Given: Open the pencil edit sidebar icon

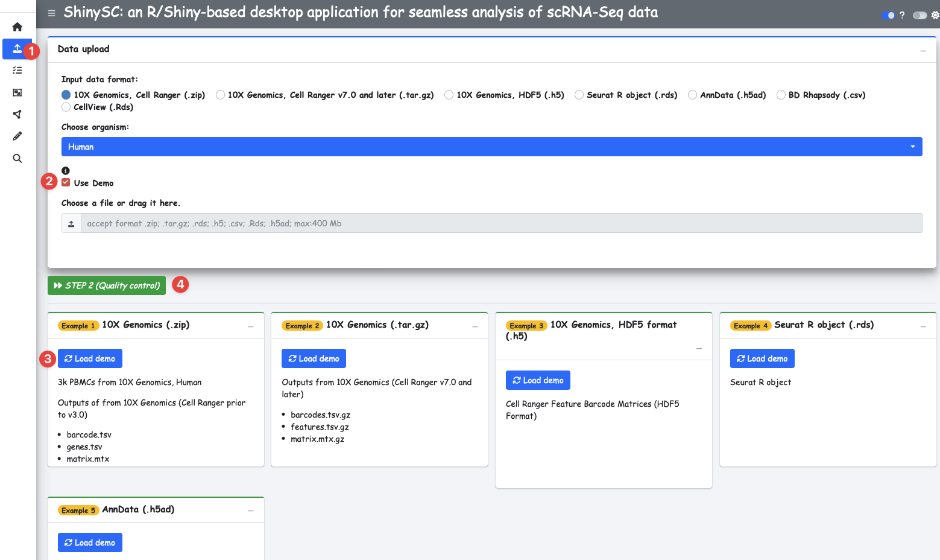Looking at the screenshot, I should 17,136.
